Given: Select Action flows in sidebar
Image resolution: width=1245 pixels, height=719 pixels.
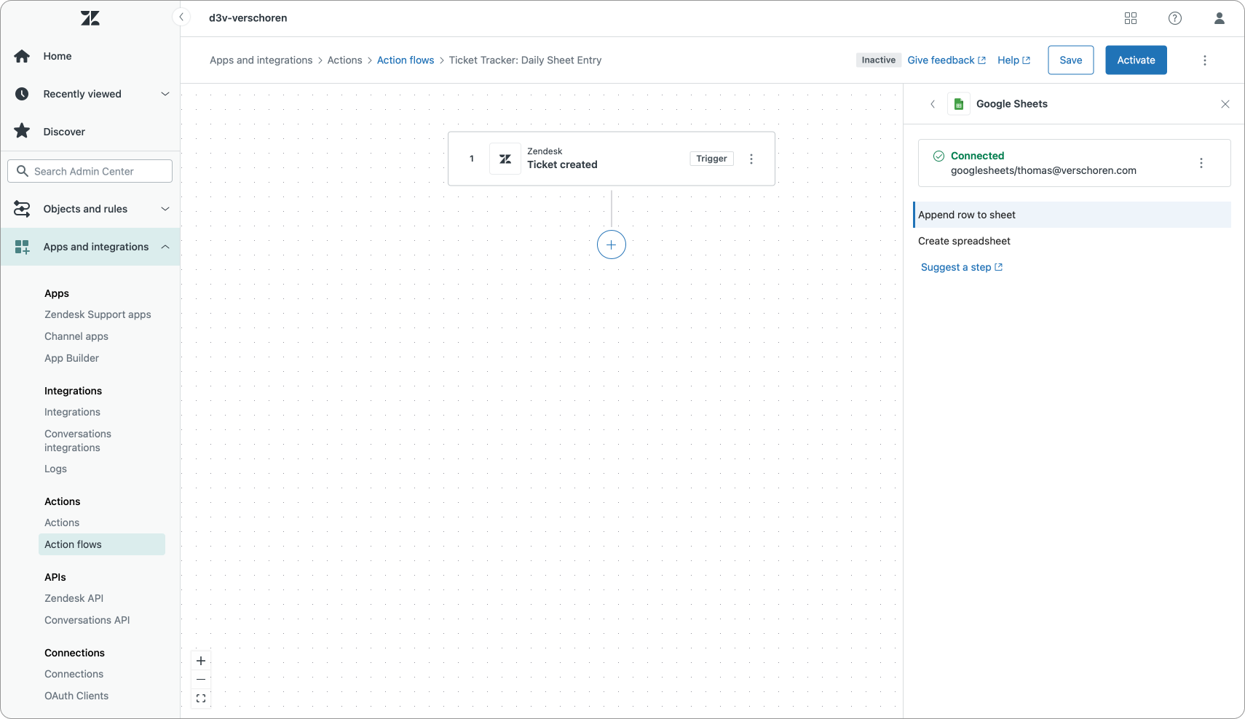Looking at the screenshot, I should [102, 544].
